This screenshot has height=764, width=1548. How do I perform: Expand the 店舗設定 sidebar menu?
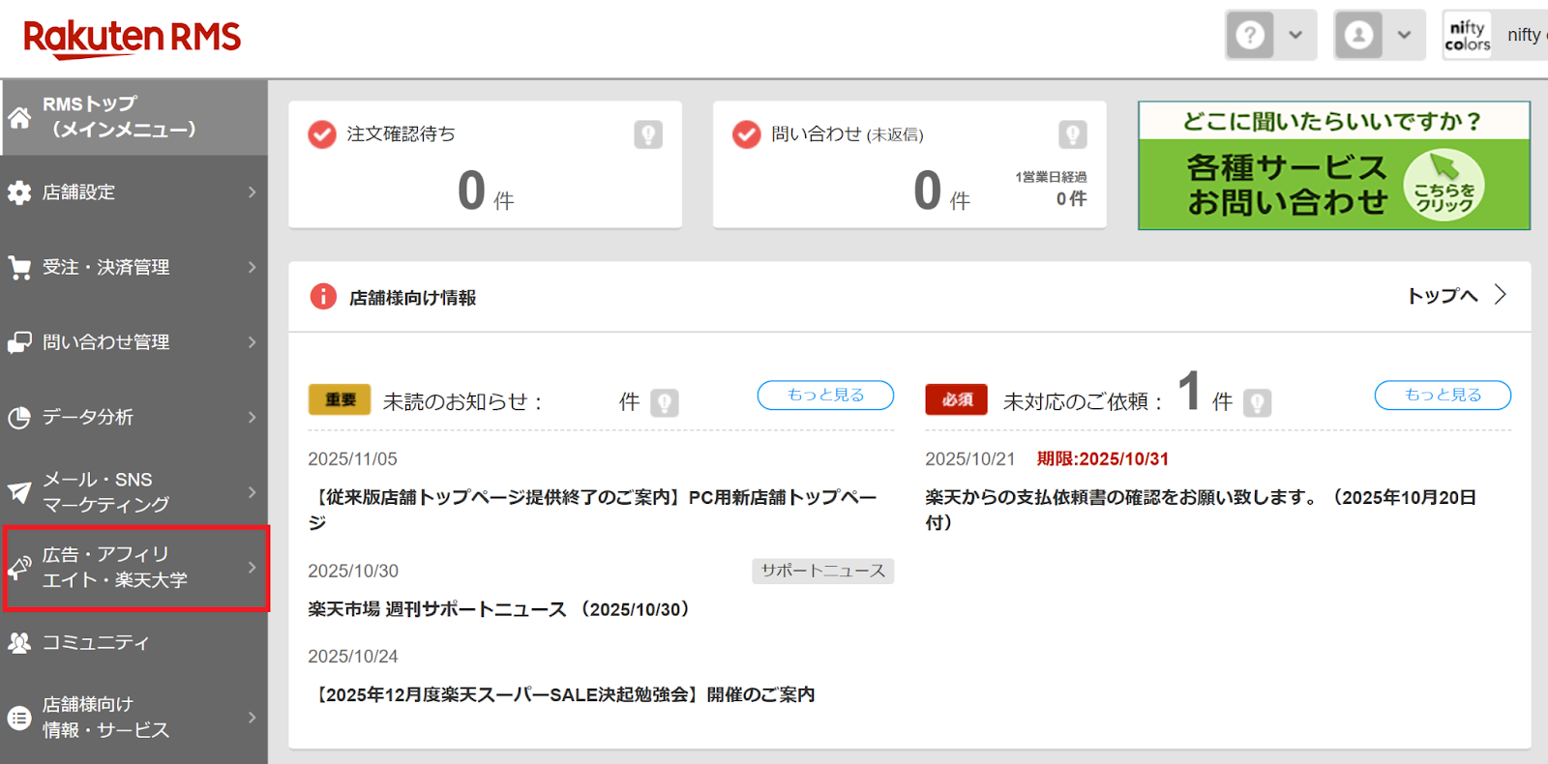(134, 192)
